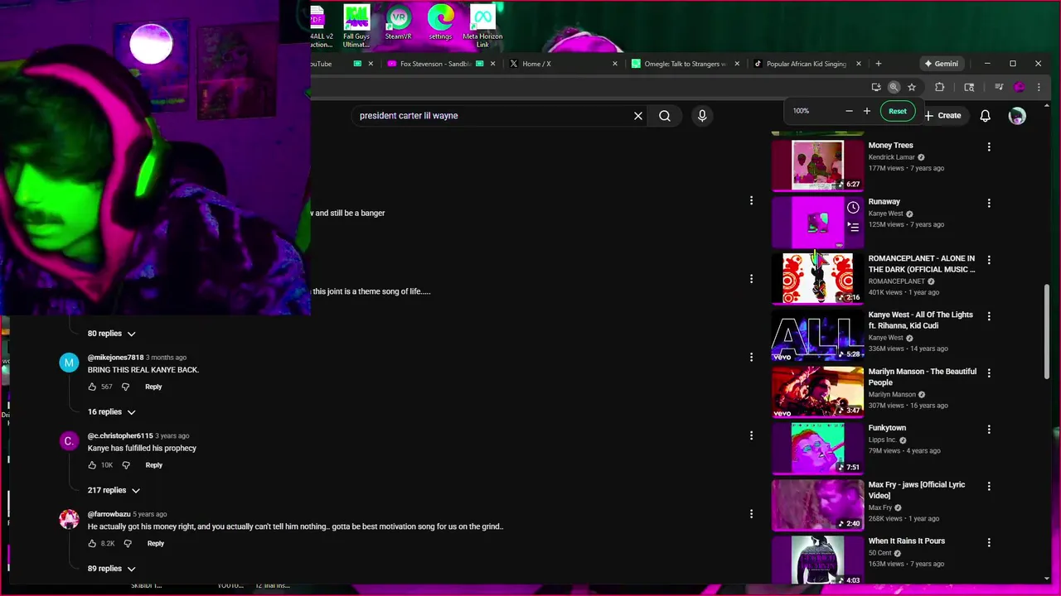Open options menu for Money Trees video
The width and height of the screenshot is (1061, 596).
tap(989, 147)
